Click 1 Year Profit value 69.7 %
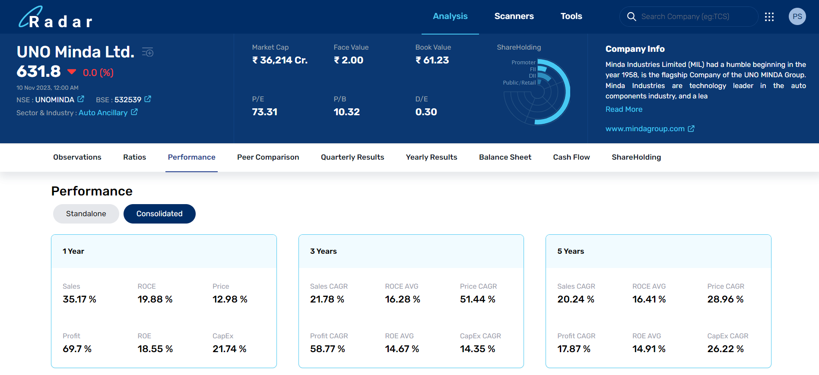Image resolution: width=819 pixels, height=375 pixels. point(77,349)
